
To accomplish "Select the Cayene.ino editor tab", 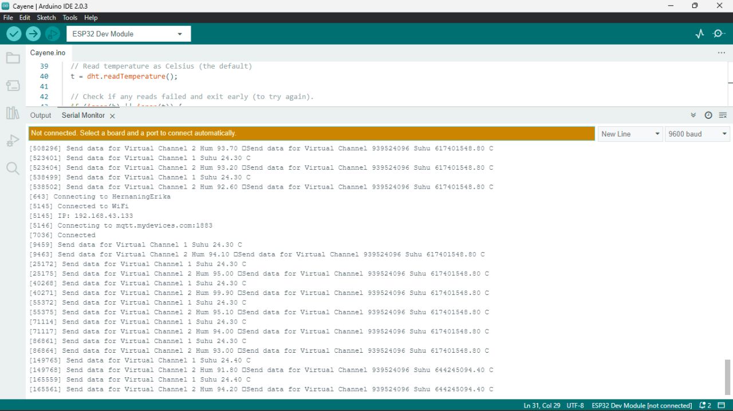I will [x=48, y=53].
